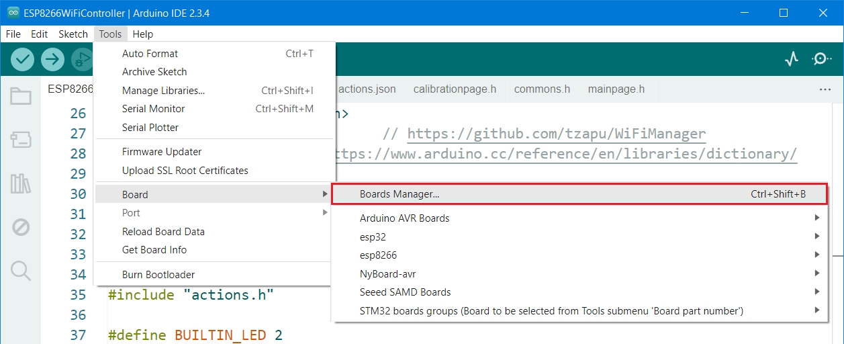Open the Library Manager books icon
This screenshot has width=844, height=344.
tap(21, 183)
